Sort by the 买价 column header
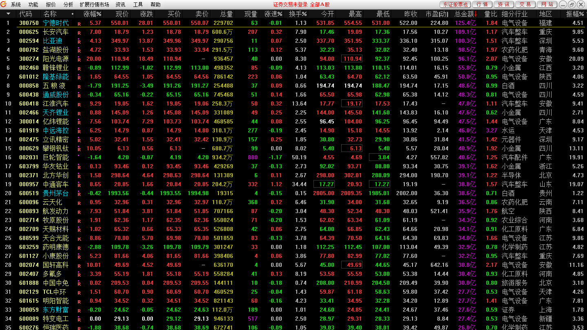 [174, 14]
